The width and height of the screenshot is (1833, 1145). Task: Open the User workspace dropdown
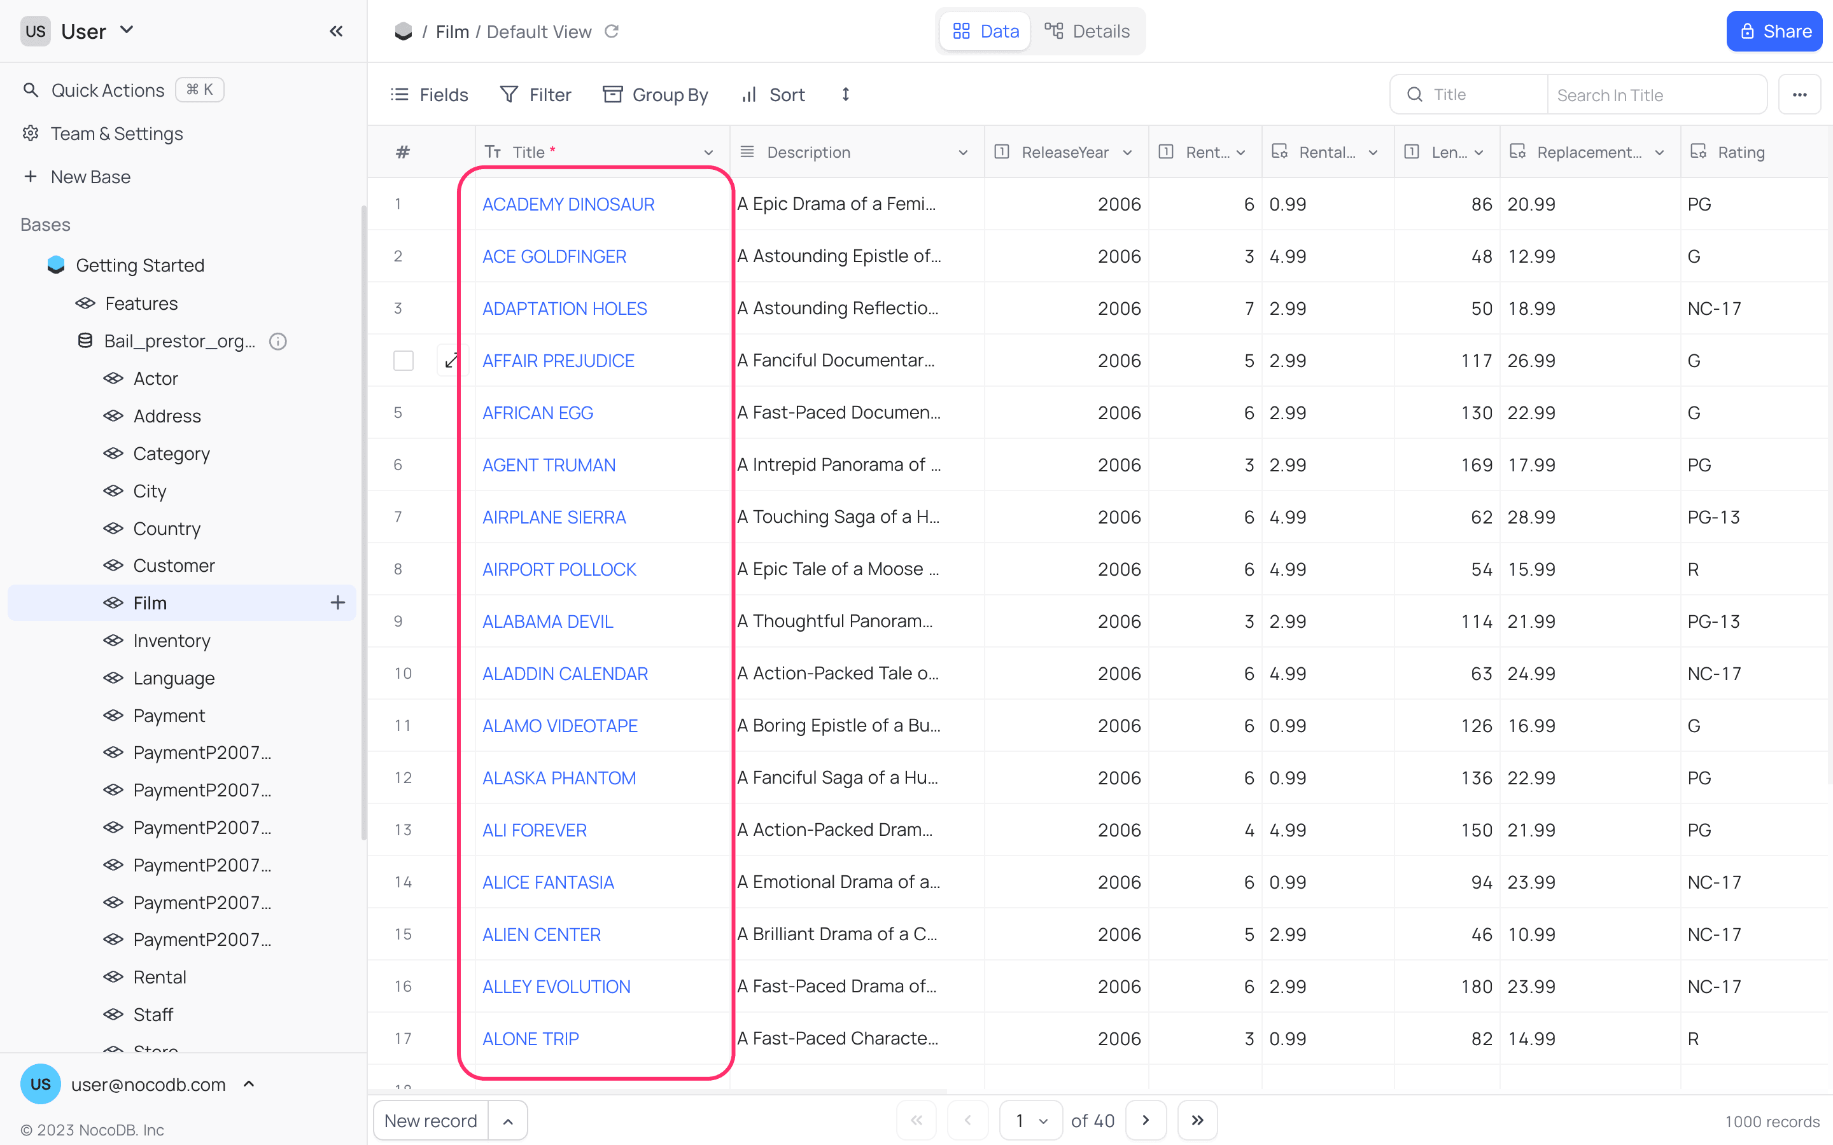[x=127, y=31]
